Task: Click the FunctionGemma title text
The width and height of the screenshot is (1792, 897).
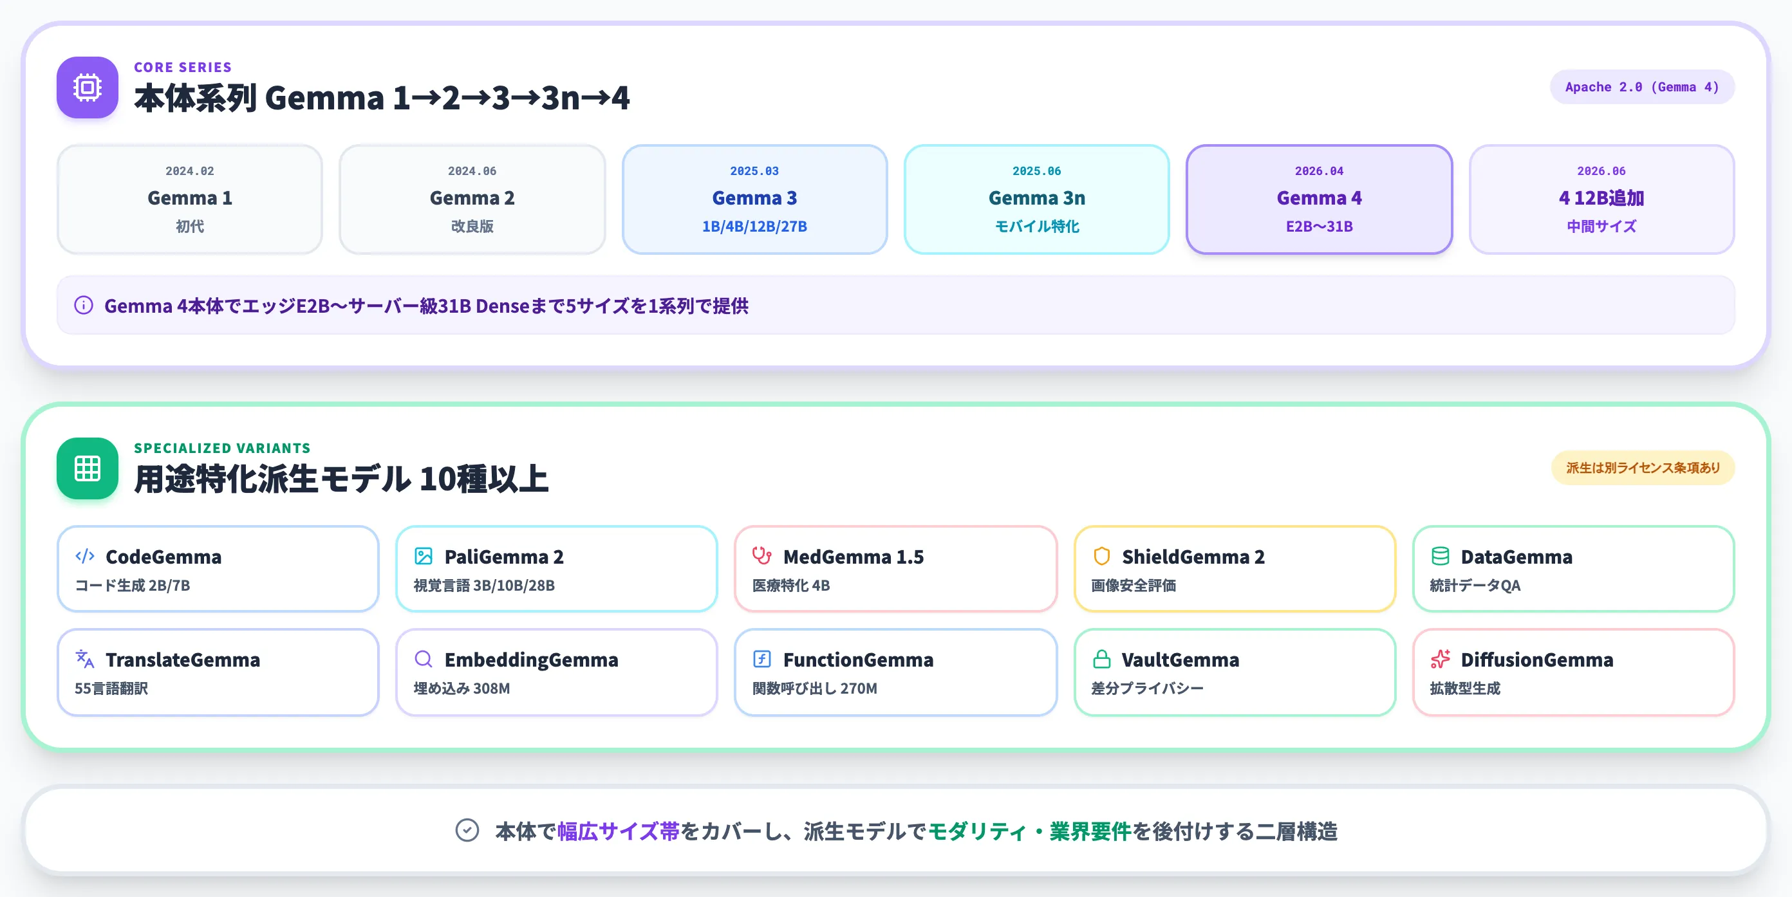Action: 859,660
